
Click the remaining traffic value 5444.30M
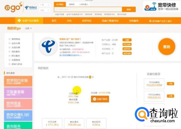click(73, 103)
